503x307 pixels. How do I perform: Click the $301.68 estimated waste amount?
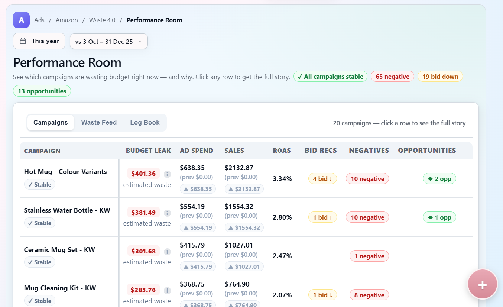(x=143, y=251)
